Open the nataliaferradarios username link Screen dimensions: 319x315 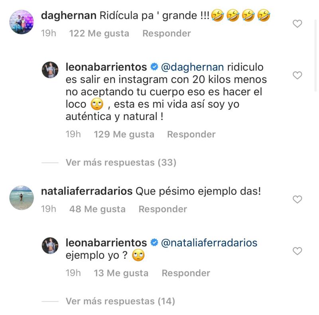(x=87, y=191)
